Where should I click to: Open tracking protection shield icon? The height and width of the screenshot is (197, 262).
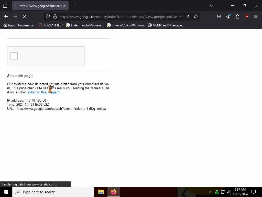48,16
